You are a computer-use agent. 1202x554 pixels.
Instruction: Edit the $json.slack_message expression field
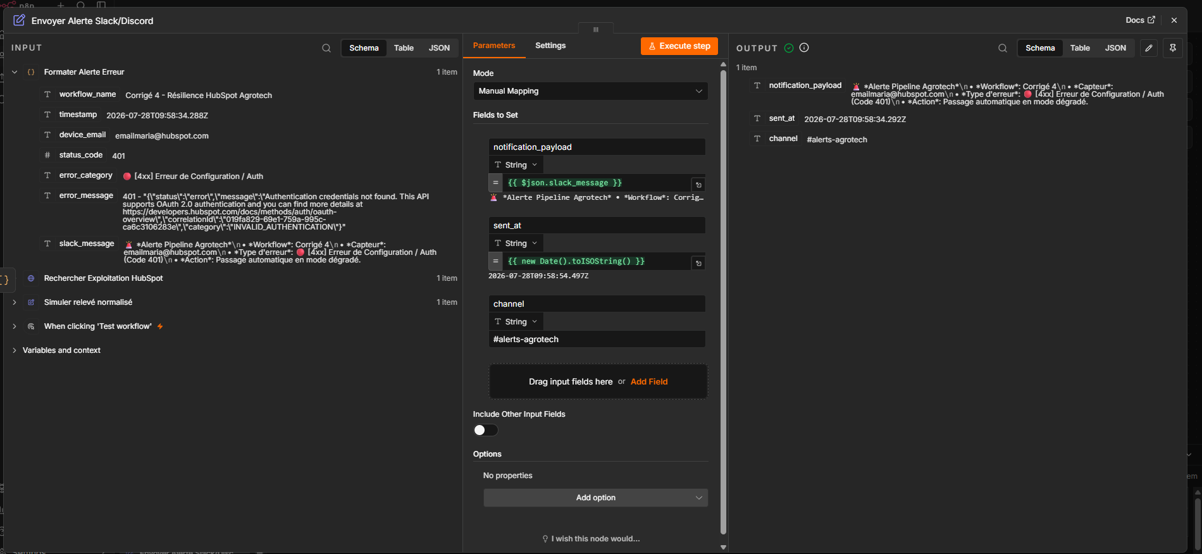click(x=597, y=183)
